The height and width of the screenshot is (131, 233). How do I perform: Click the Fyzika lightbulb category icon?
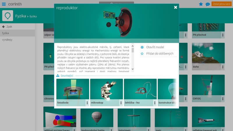(x=8, y=16)
